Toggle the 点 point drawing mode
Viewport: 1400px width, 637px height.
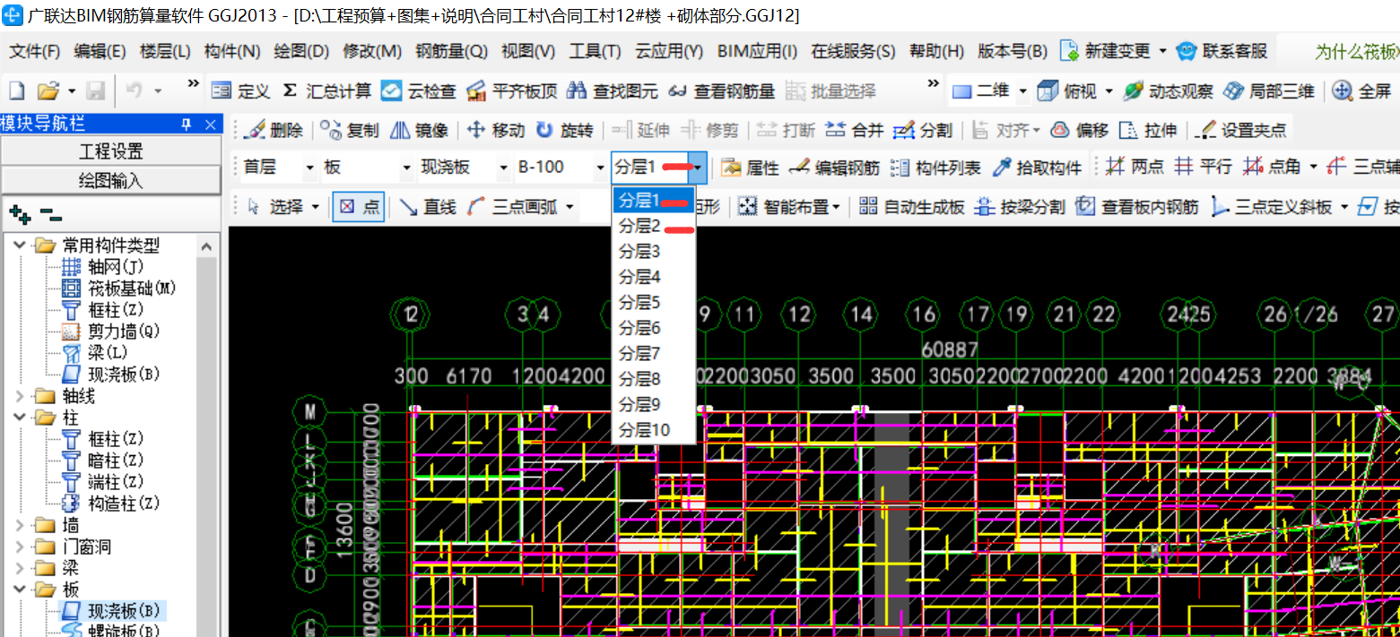[x=359, y=207]
